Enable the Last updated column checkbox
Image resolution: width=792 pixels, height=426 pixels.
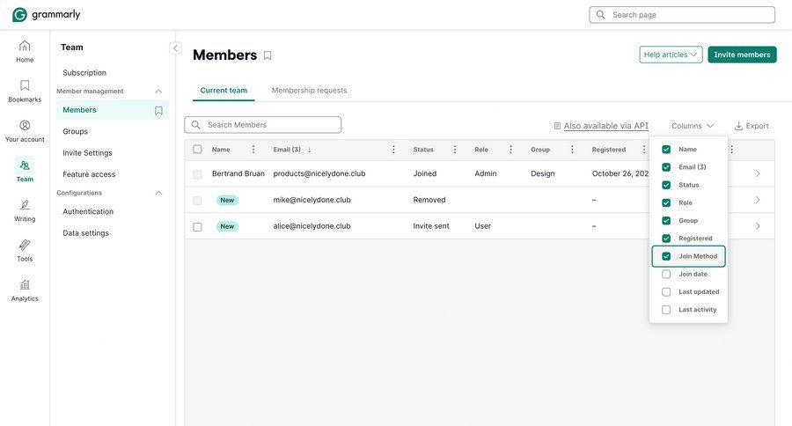[666, 291]
